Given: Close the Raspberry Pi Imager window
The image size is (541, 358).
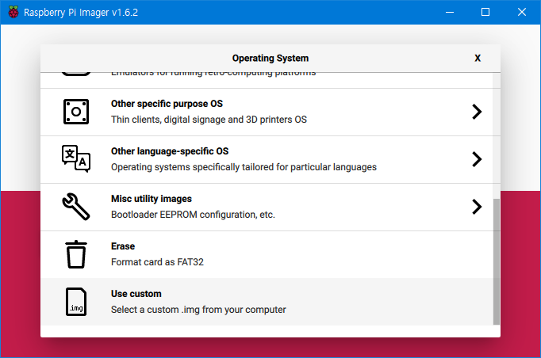Looking at the screenshot, I should click(x=522, y=12).
